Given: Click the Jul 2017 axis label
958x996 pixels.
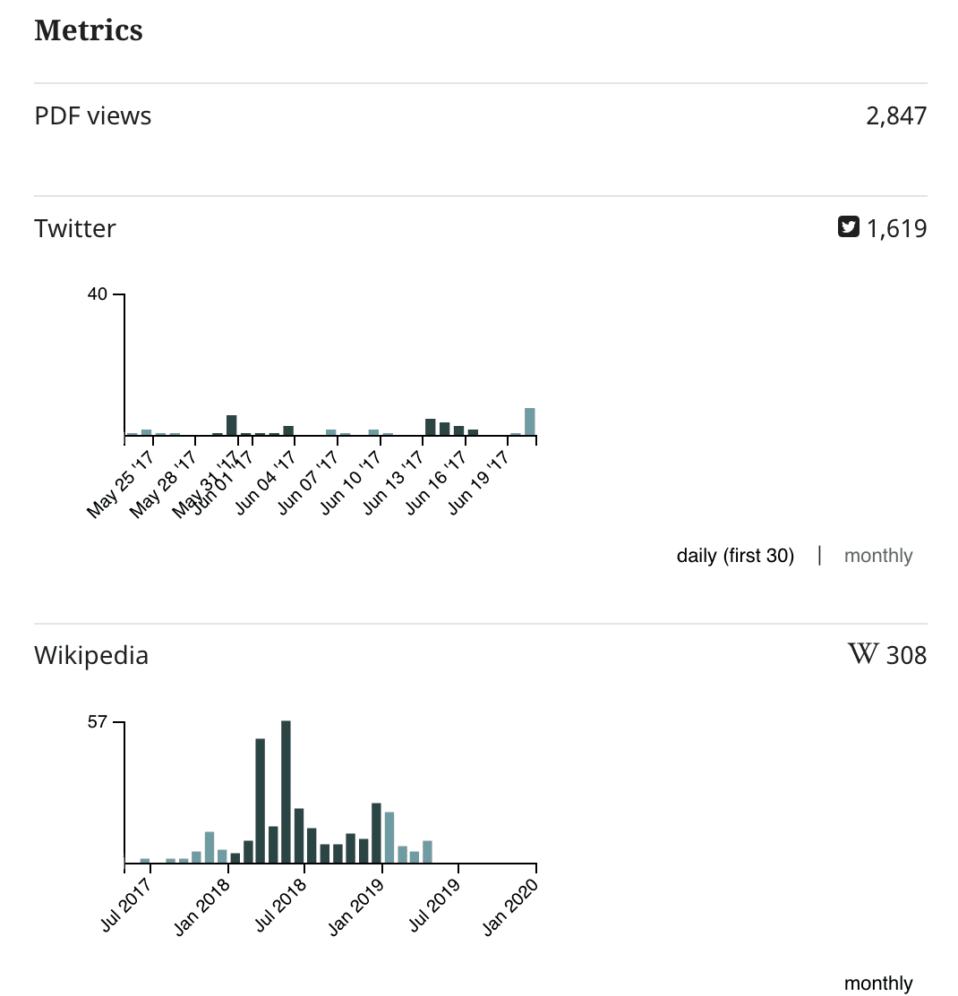Looking at the screenshot, I should (x=125, y=906).
